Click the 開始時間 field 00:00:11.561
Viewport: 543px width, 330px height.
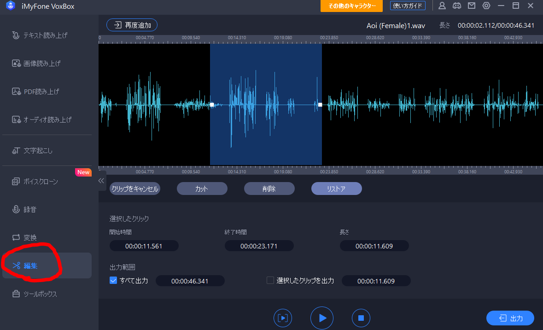pyautogui.click(x=144, y=246)
